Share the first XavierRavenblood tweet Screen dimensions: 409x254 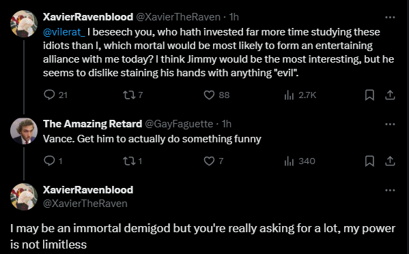tap(390, 95)
